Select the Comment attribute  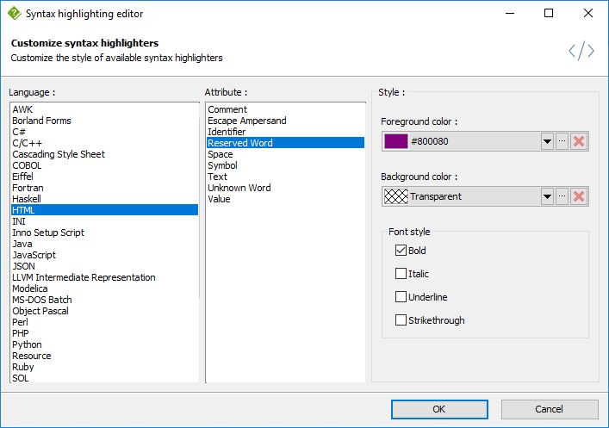pos(285,109)
